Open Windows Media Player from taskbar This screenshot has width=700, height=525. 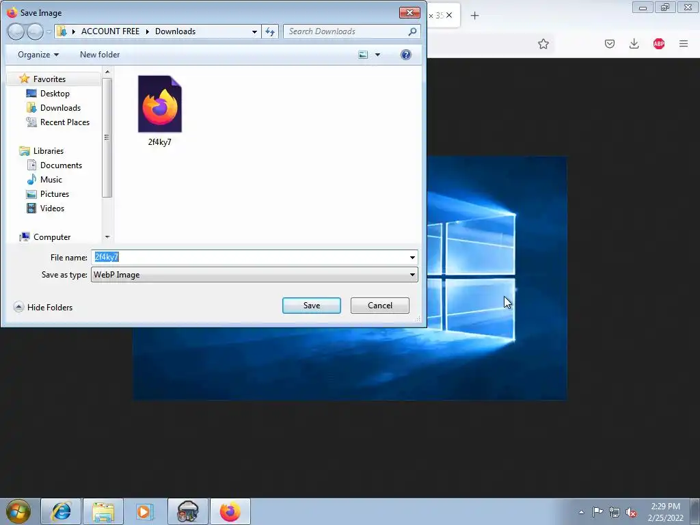pyautogui.click(x=145, y=511)
